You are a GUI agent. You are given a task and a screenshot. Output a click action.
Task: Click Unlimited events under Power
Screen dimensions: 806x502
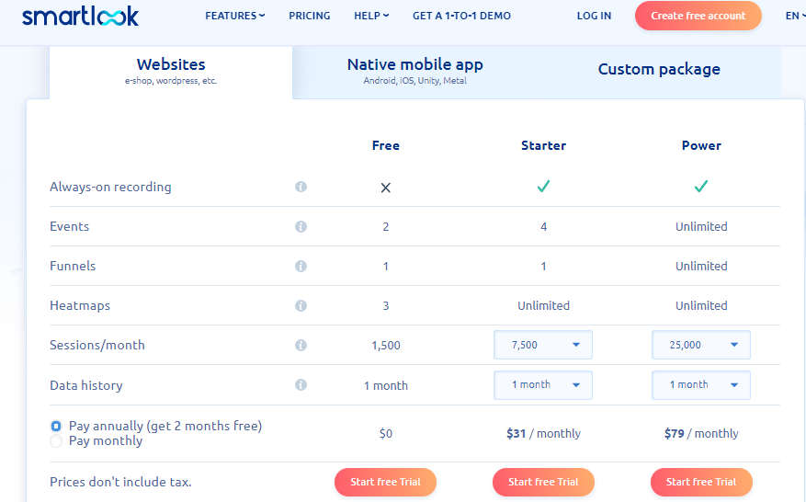pyautogui.click(x=701, y=226)
